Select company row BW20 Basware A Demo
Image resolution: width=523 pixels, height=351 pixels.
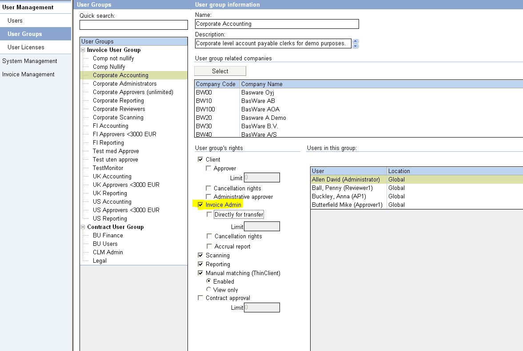pyautogui.click(x=359, y=118)
